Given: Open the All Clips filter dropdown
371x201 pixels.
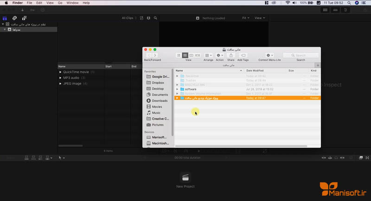Looking at the screenshot, I should click(129, 18).
